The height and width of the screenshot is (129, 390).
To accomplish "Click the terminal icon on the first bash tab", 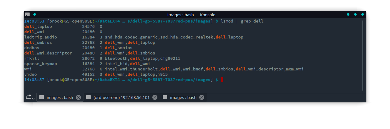I will tap(42, 97).
